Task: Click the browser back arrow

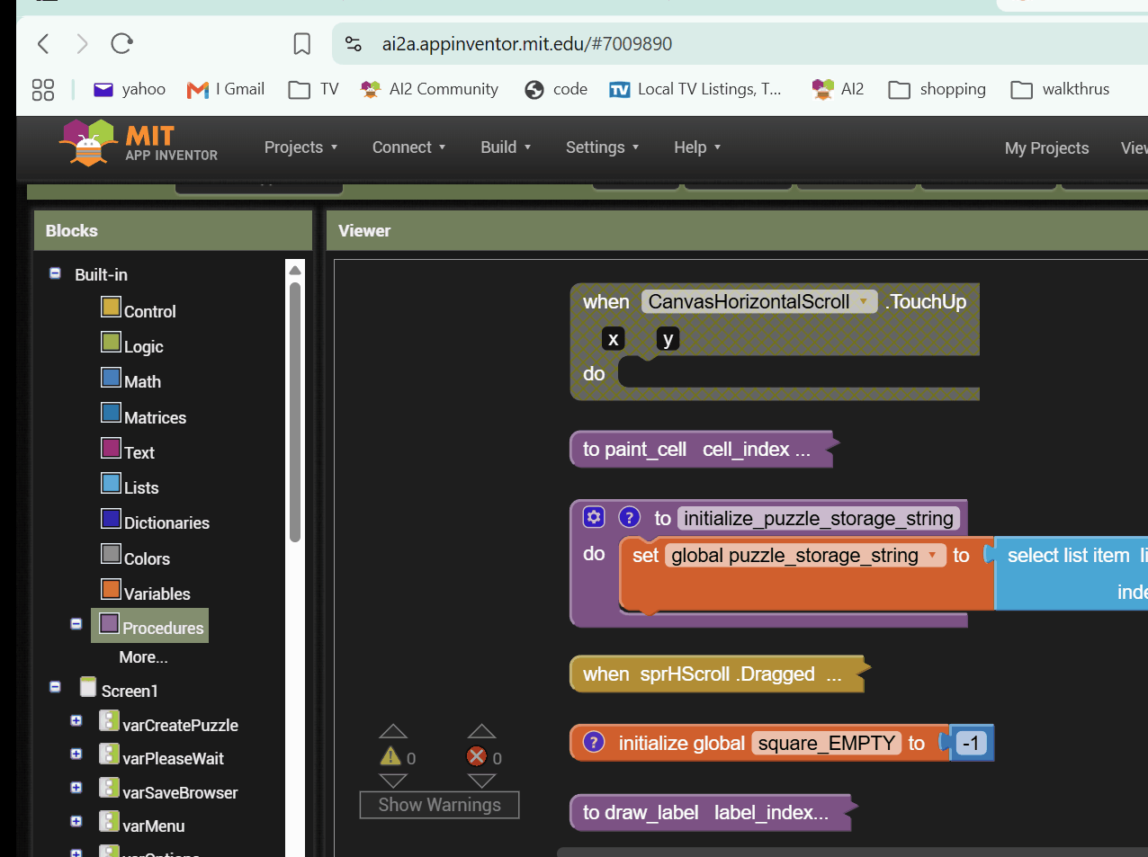Action: click(x=43, y=43)
